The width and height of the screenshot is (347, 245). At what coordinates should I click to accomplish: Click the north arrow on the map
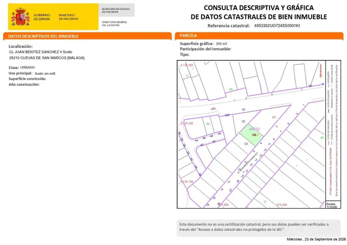(320, 70)
